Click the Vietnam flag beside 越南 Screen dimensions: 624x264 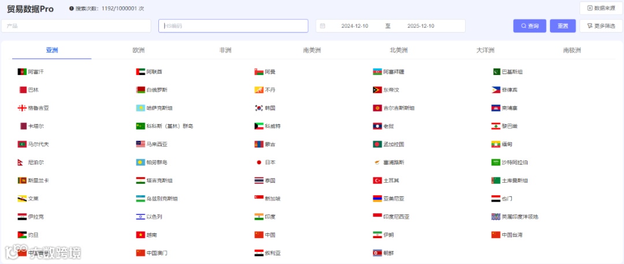[x=140, y=235]
